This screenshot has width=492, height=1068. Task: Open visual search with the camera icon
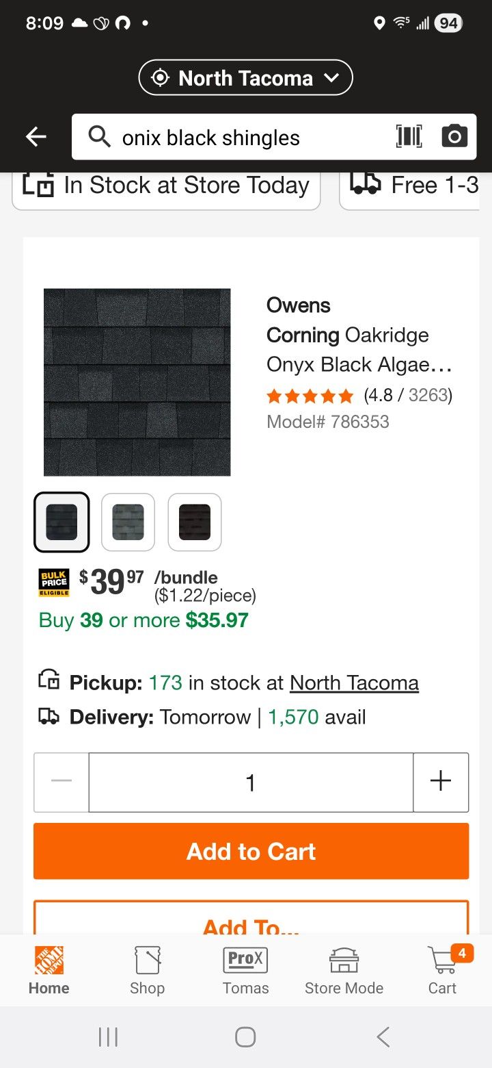click(x=454, y=136)
